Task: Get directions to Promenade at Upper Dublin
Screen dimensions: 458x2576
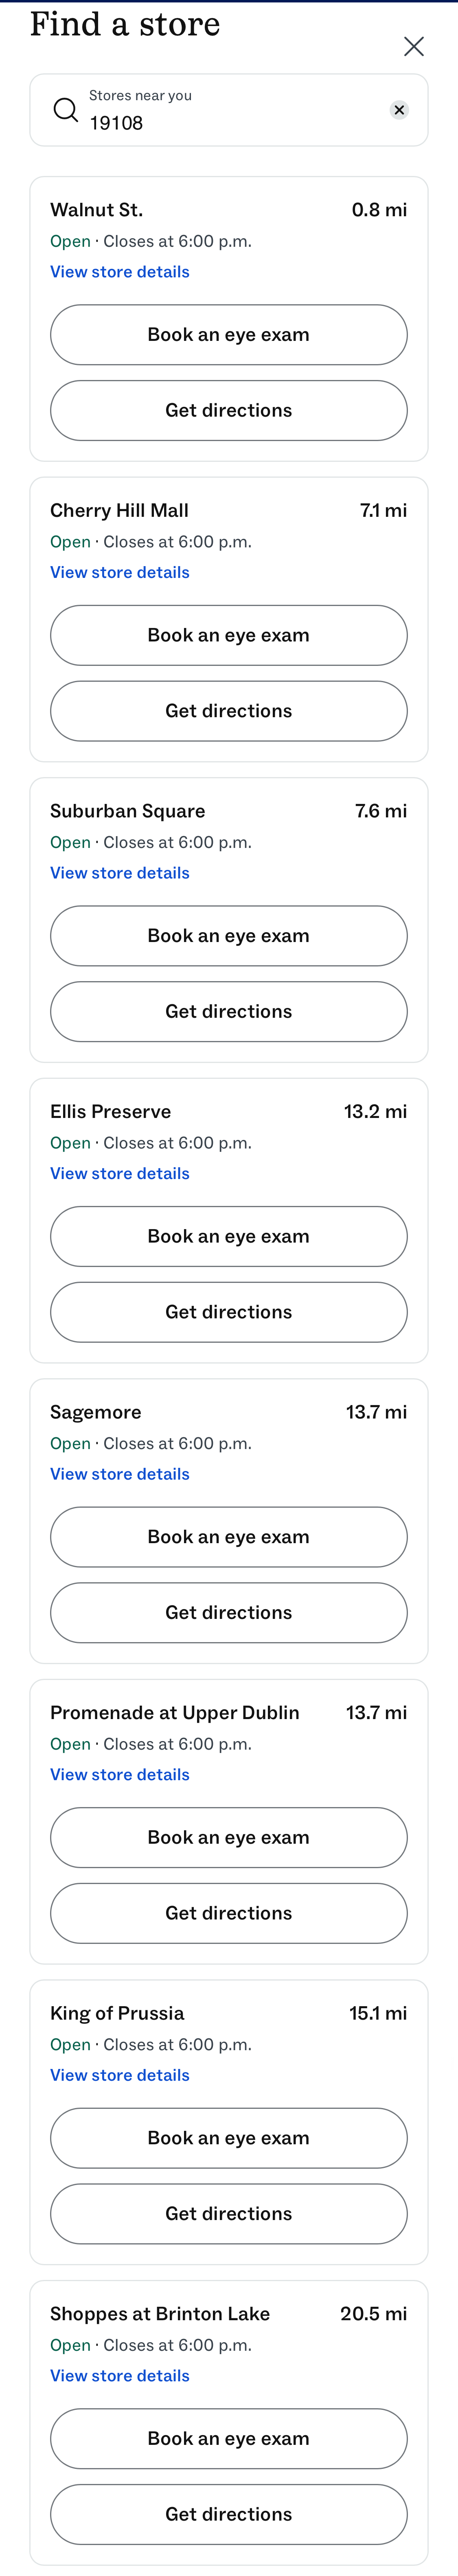Action: tap(228, 1913)
